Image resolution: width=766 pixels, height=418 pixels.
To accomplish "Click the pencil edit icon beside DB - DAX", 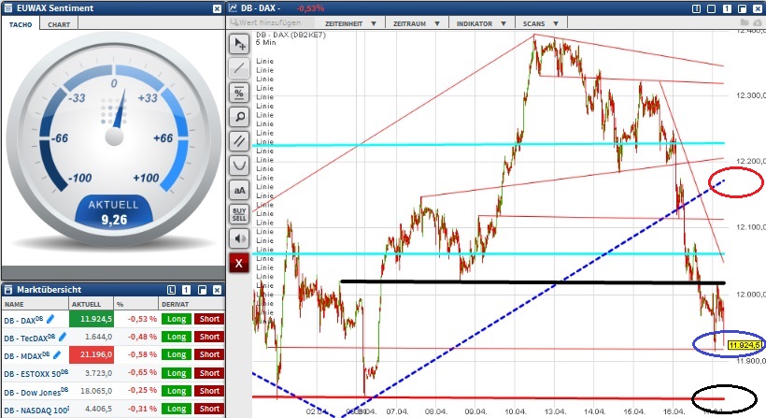I will coord(50,319).
